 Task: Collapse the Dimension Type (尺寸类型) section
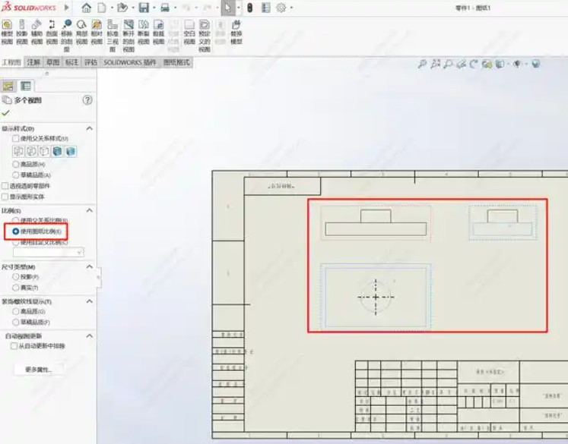tap(90, 267)
